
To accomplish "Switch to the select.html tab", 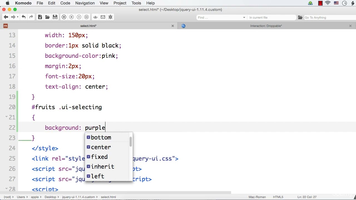I will click(88, 26).
